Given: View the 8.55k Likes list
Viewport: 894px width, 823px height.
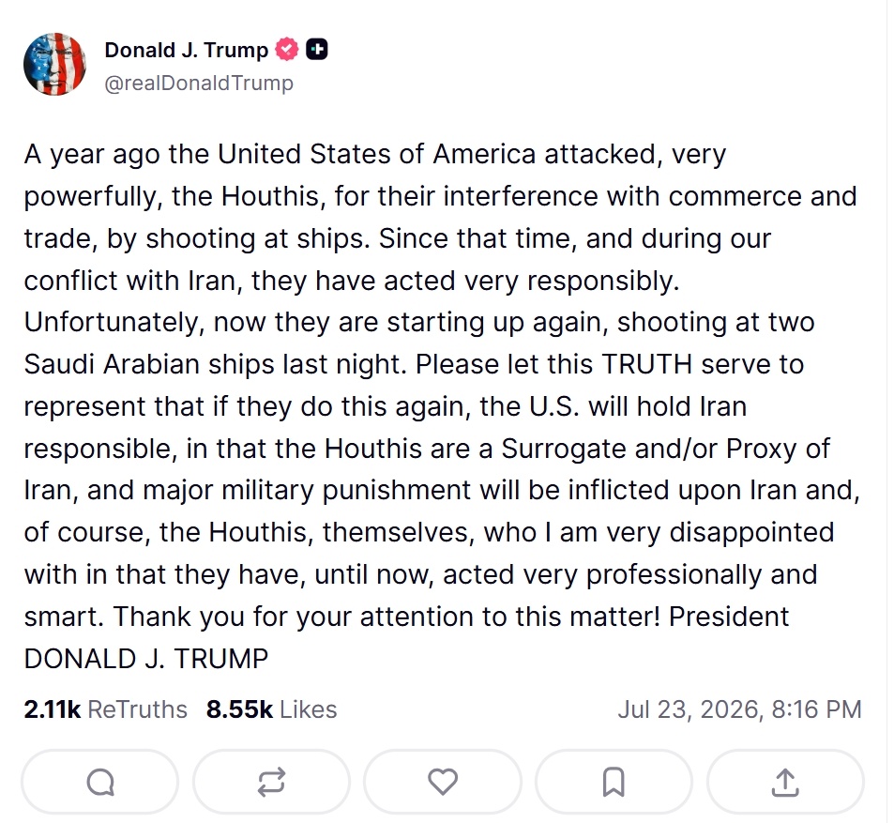Looking at the screenshot, I should click(271, 709).
